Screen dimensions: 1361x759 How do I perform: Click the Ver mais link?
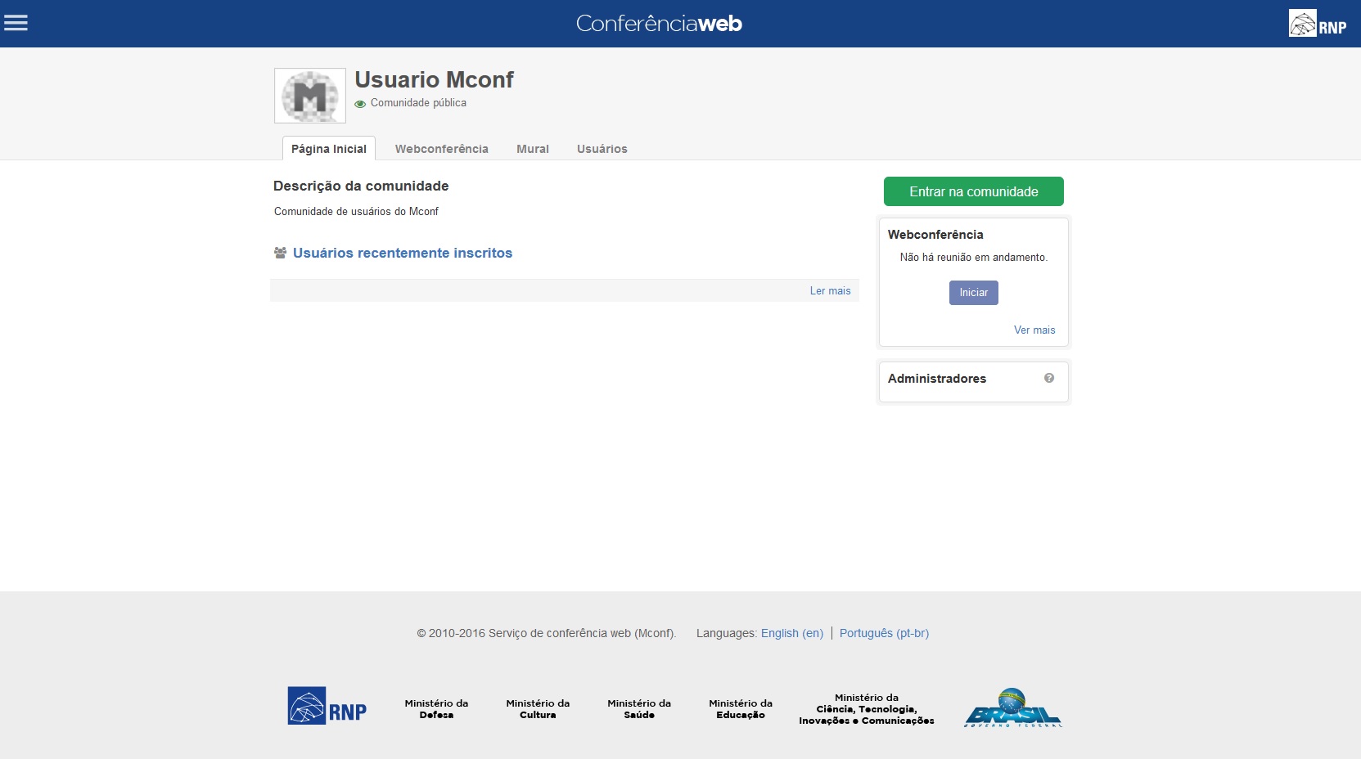[x=1034, y=330]
